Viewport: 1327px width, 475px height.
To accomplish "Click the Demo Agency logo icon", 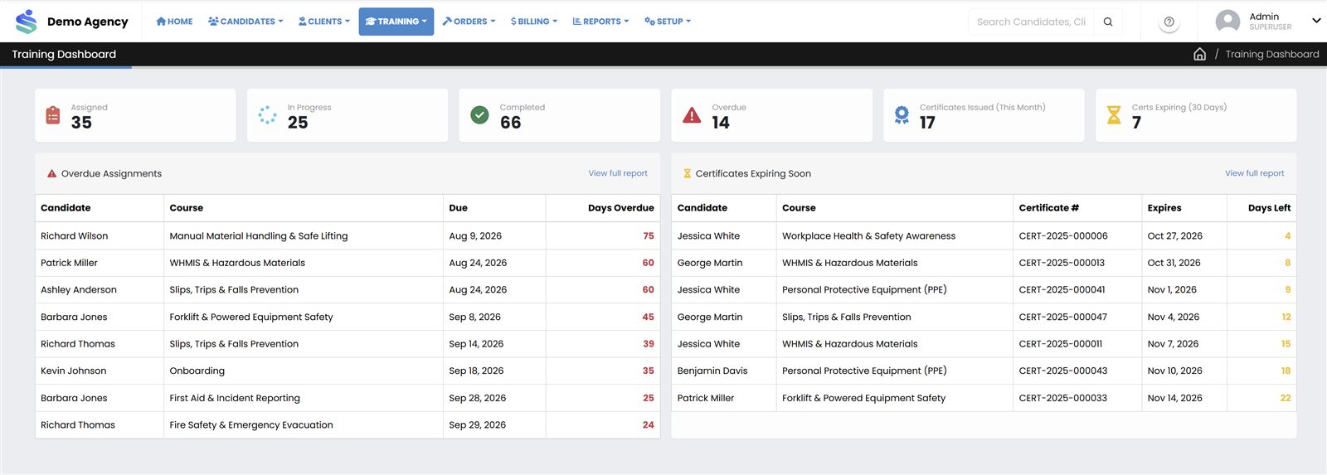I will tap(27, 22).
